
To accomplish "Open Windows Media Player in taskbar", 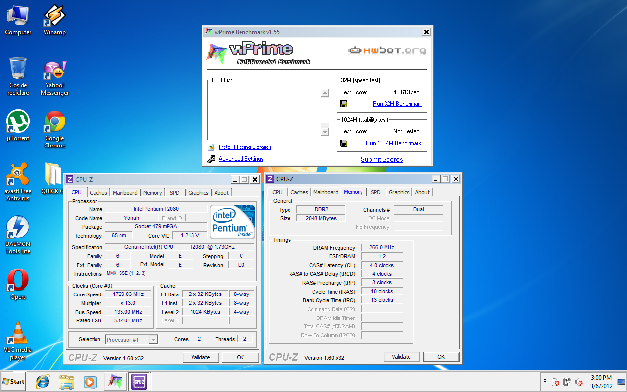I will click(90, 382).
